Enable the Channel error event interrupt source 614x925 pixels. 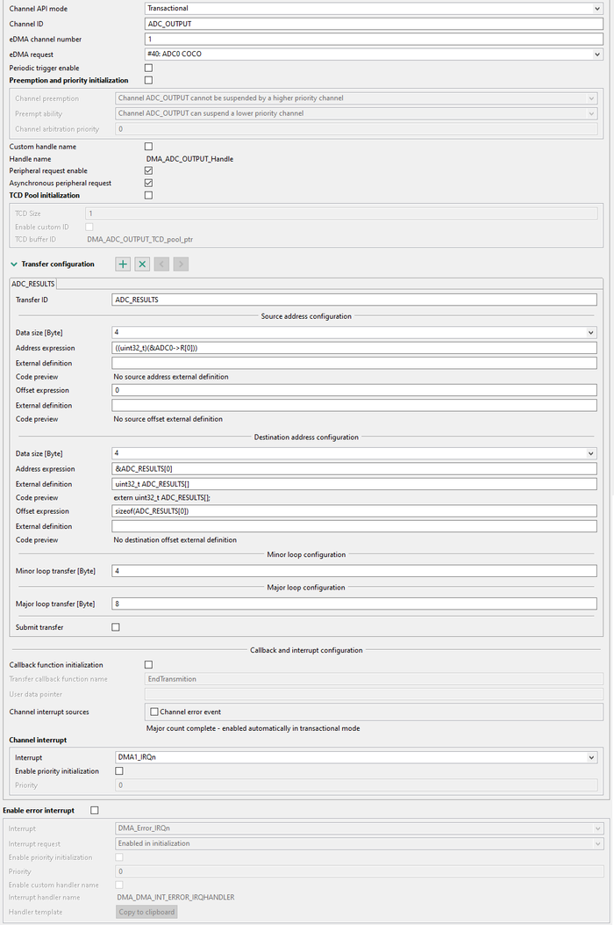click(153, 712)
